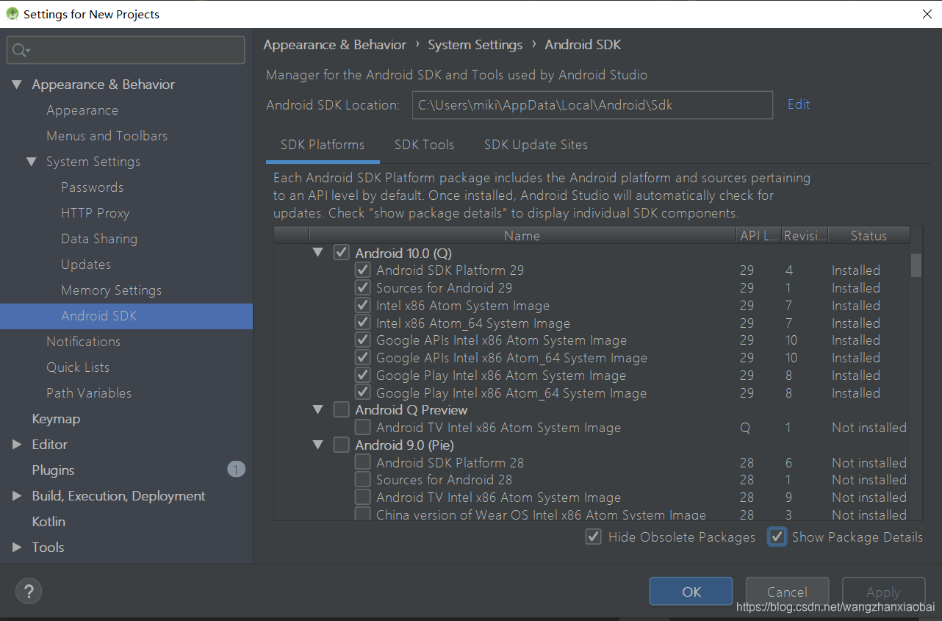The height and width of the screenshot is (621, 942).
Task: Focus the settings search box
Action: click(x=126, y=50)
